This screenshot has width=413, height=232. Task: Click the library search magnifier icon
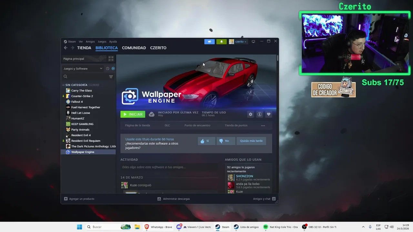tap(65, 77)
